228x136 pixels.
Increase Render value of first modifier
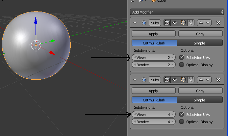(172, 65)
